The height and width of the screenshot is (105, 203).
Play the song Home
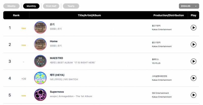click(x=193, y=44)
